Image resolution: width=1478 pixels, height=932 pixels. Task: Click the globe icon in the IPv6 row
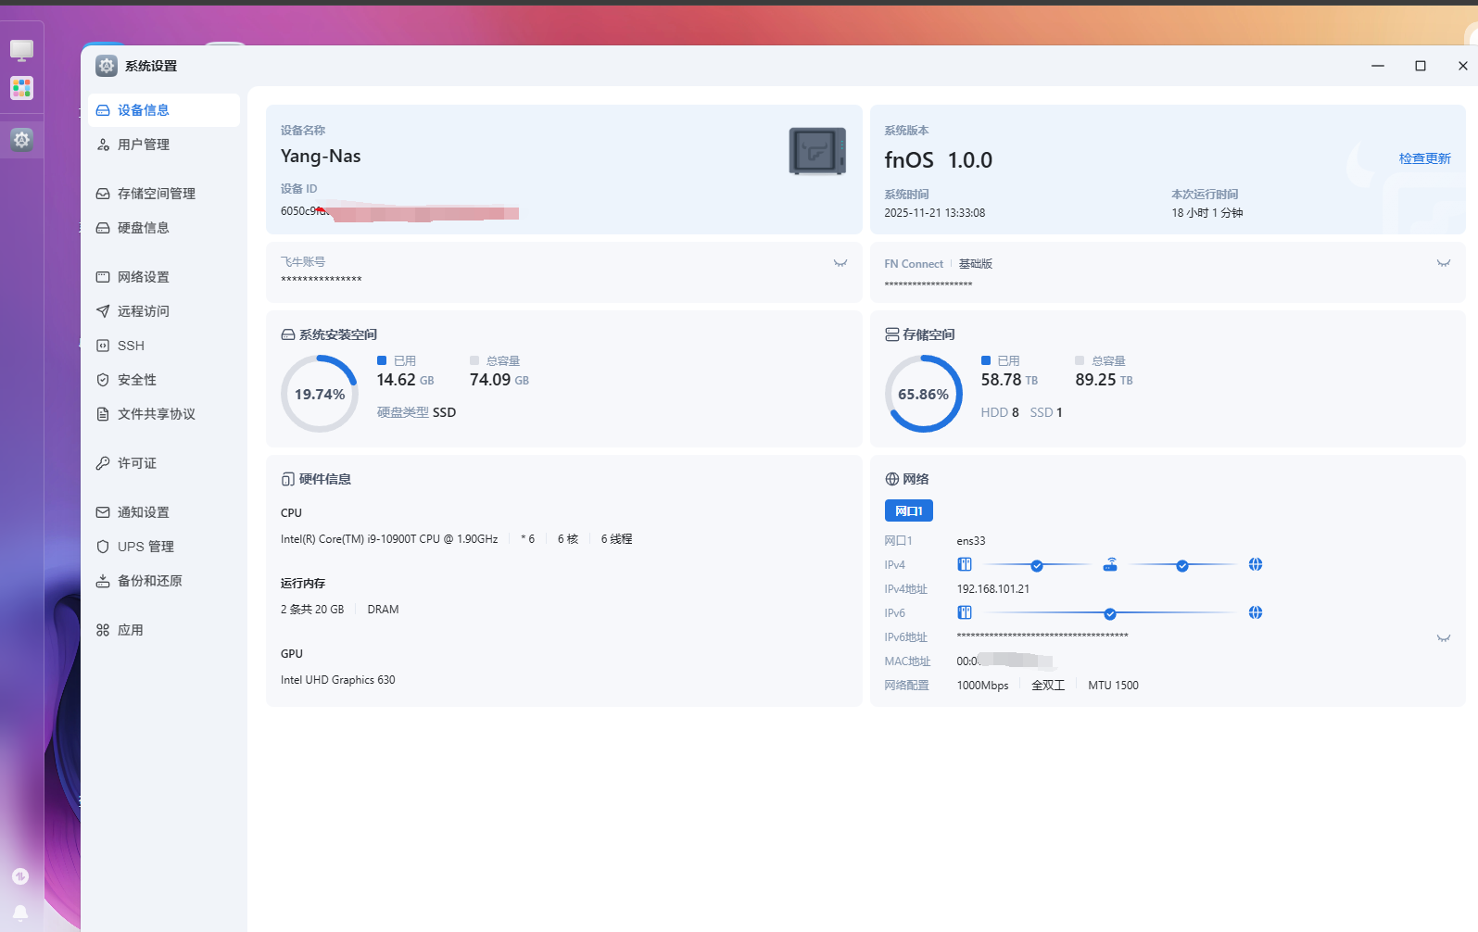click(x=1255, y=612)
